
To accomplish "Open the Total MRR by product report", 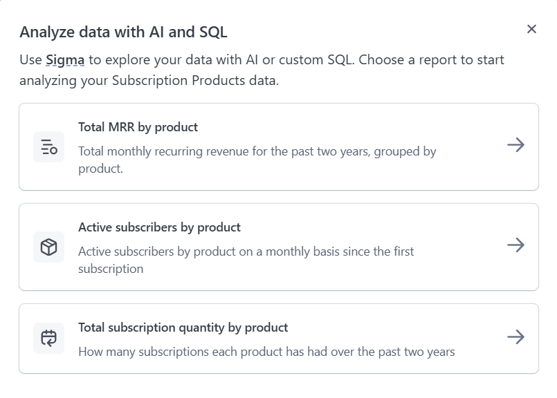I will 279,146.
